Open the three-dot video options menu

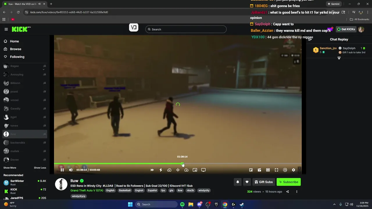297,192
